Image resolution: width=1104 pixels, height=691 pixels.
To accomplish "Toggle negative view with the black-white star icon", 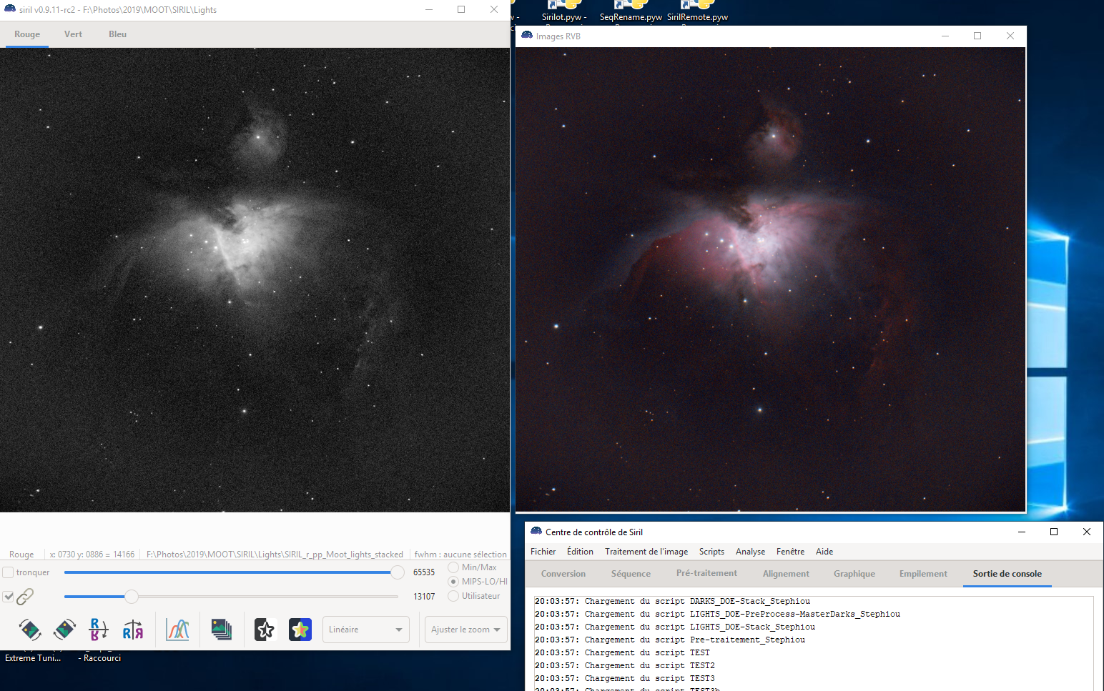I will pos(265,630).
